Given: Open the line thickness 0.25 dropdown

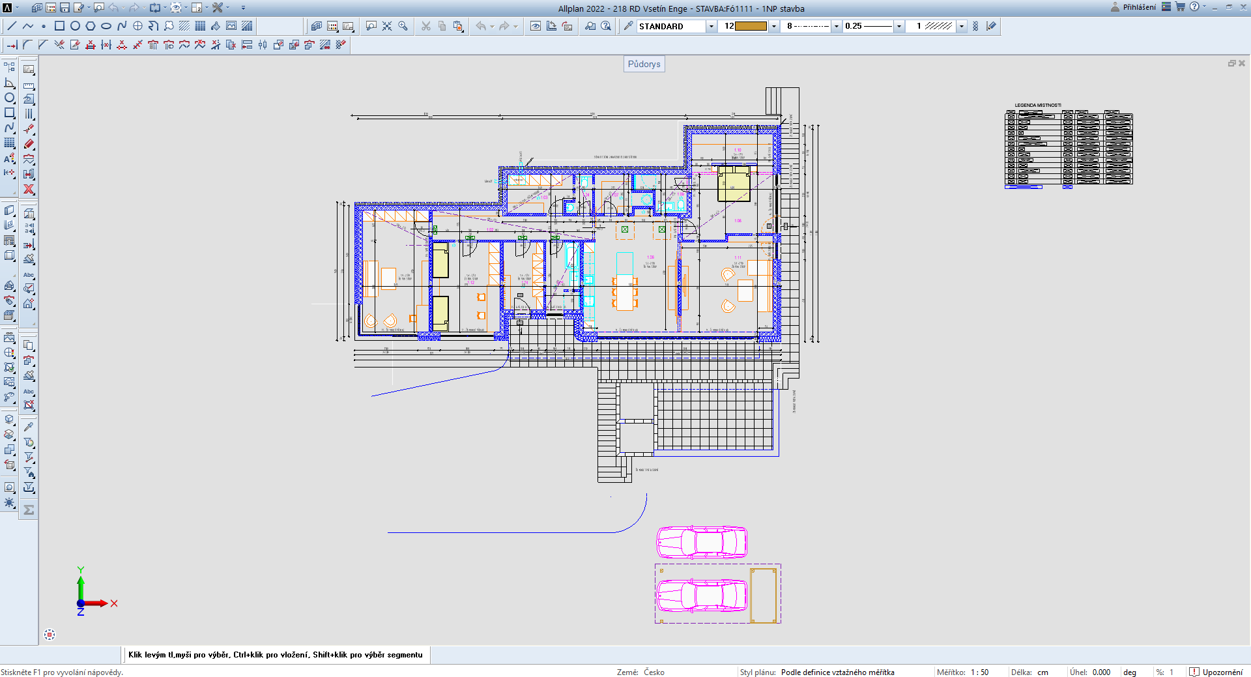Looking at the screenshot, I should tap(899, 26).
